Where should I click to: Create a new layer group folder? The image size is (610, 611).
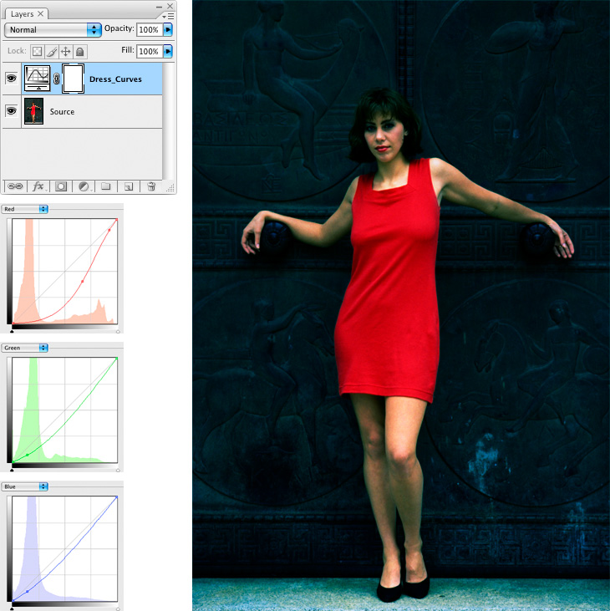tap(106, 186)
